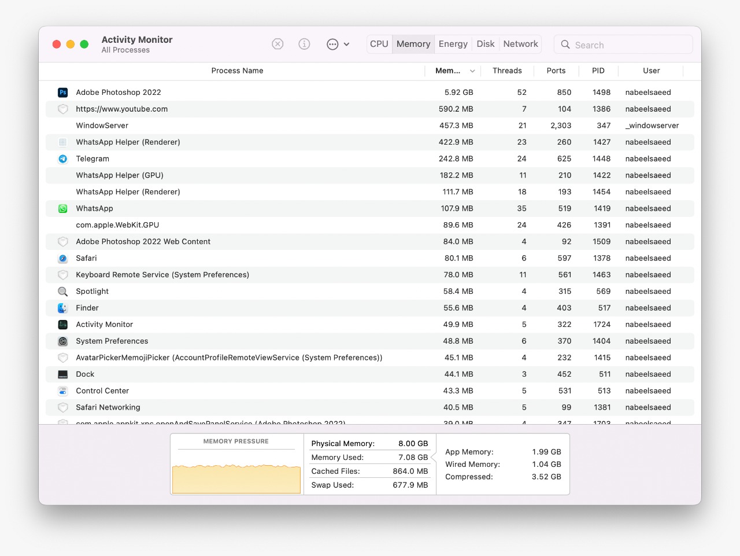This screenshot has width=740, height=556.
Task: Click the Cached Files 864.0 MB value
Action: 410,472
